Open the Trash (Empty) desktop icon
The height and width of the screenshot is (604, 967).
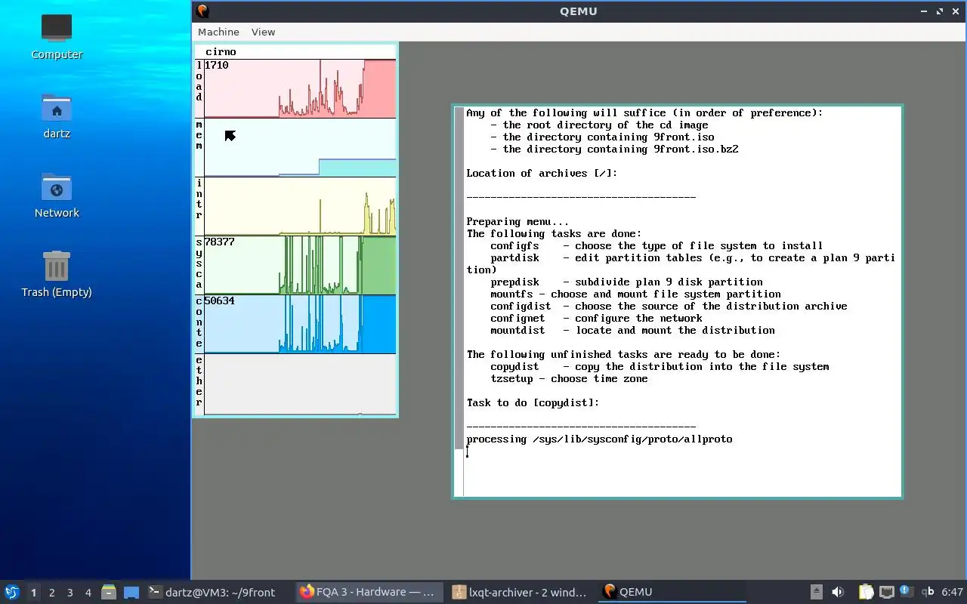click(x=57, y=274)
